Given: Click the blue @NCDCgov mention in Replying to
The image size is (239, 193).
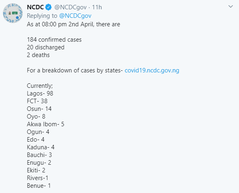Looking at the screenshot, I should tap(75, 16).
